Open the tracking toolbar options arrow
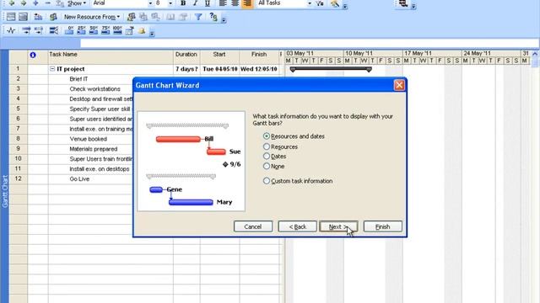The height and width of the screenshot is (303, 540). (x=152, y=34)
